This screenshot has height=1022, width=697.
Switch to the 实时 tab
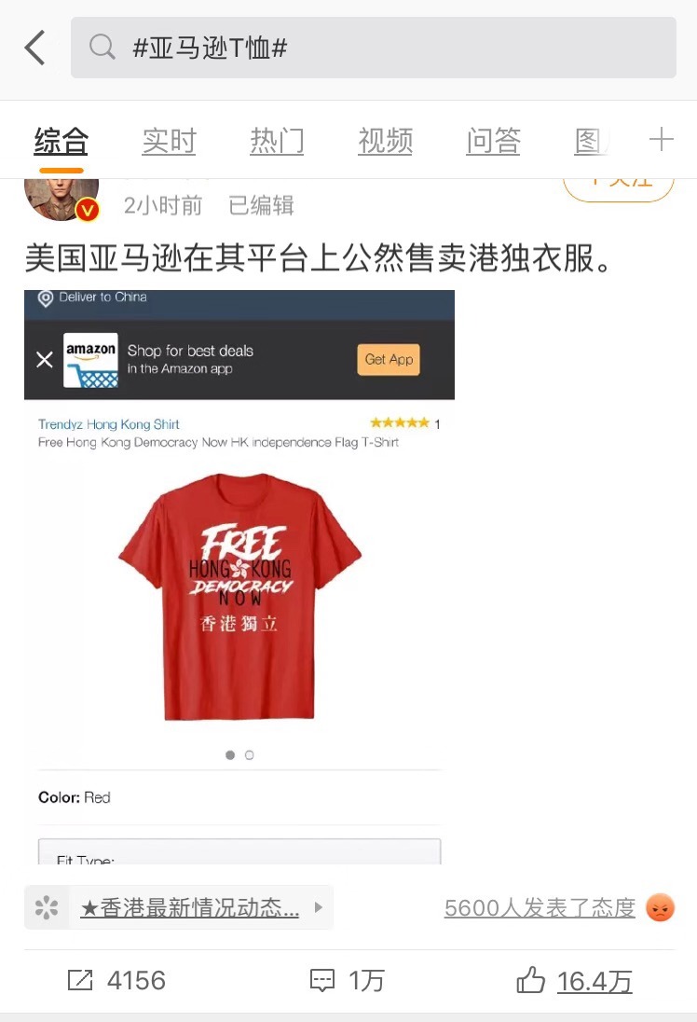click(x=170, y=141)
